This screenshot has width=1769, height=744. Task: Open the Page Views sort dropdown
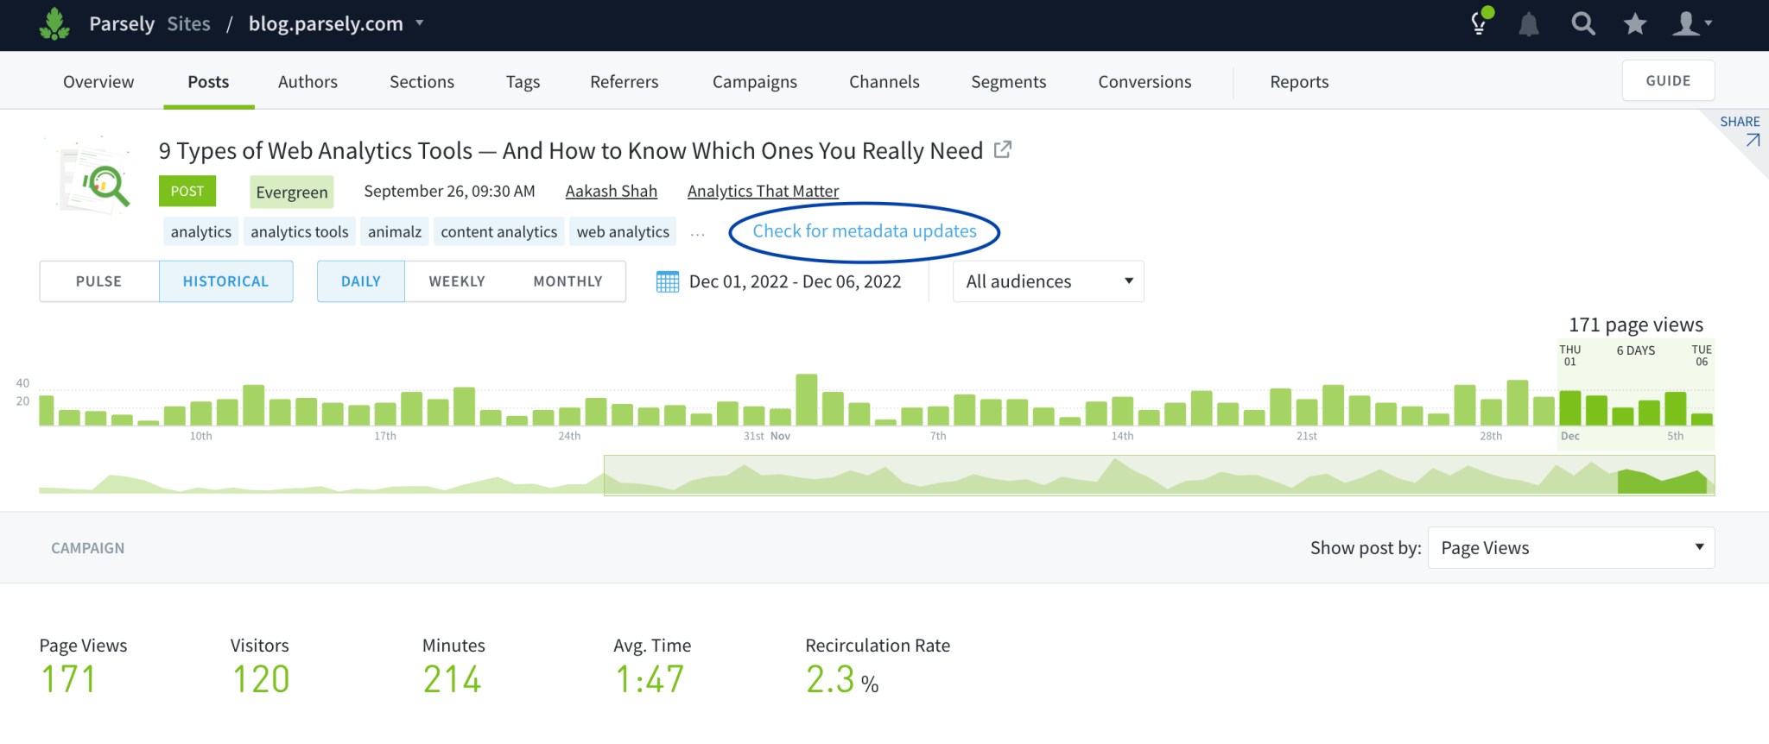click(x=1571, y=547)
